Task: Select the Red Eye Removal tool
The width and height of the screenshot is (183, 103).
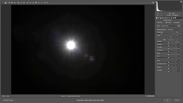Action: (30, 3)
